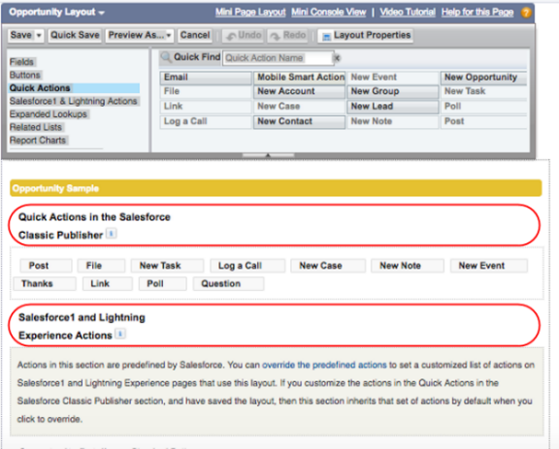The height and width of the screenshot is (449, 559).
Task: Open the Save dropdown arrow
Action: click(39, 35)
